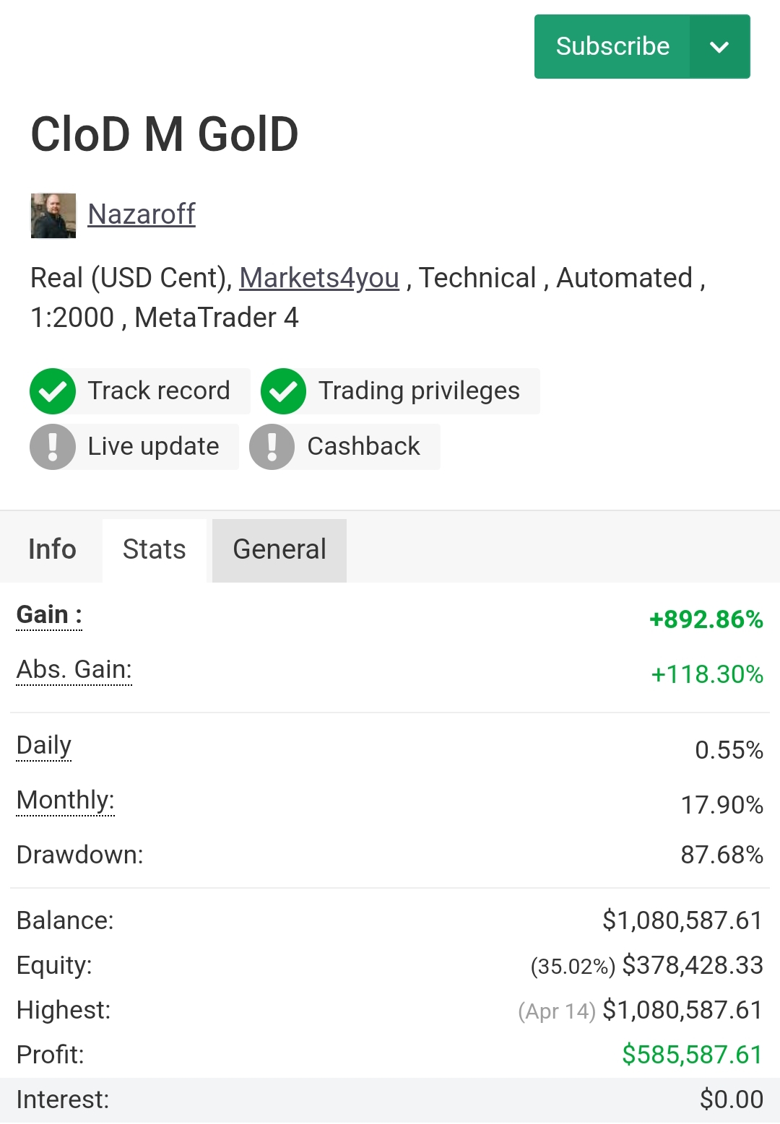
Task: Click the Track record badge text
Action: (159, 391)
